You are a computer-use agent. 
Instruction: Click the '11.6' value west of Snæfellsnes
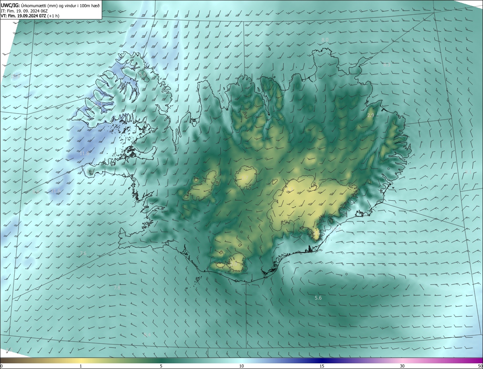[x=55, y=191]
